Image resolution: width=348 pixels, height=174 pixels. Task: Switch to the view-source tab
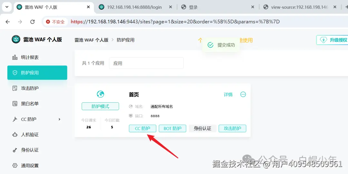299,7
